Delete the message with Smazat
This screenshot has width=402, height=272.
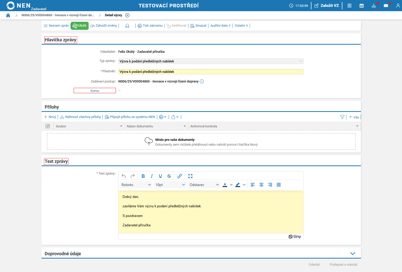point(198,26)
